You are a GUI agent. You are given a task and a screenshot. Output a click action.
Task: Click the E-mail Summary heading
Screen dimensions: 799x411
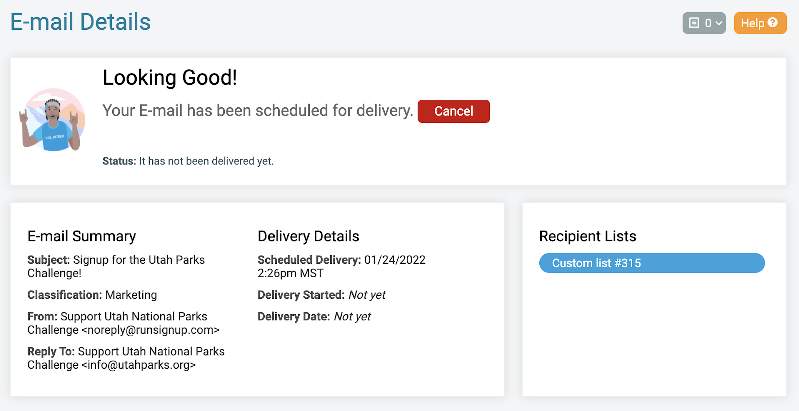coord(82,236)
